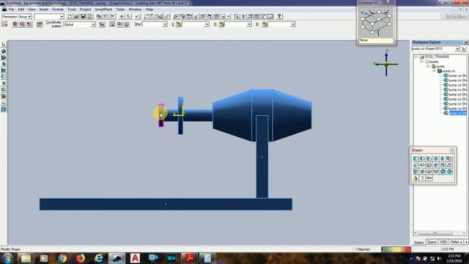469x264 pixels.
Task: Close the Shapes palette
Action: (452, 150)
